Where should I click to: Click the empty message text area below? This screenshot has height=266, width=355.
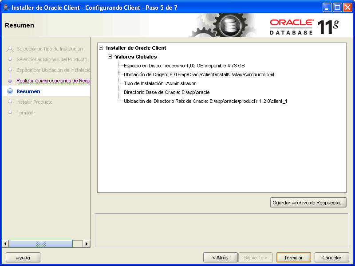(x=221, y=230)
